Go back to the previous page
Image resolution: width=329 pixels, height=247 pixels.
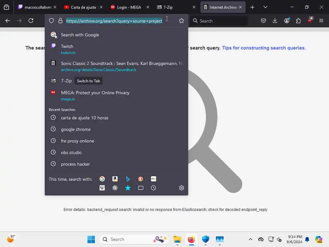8,21
